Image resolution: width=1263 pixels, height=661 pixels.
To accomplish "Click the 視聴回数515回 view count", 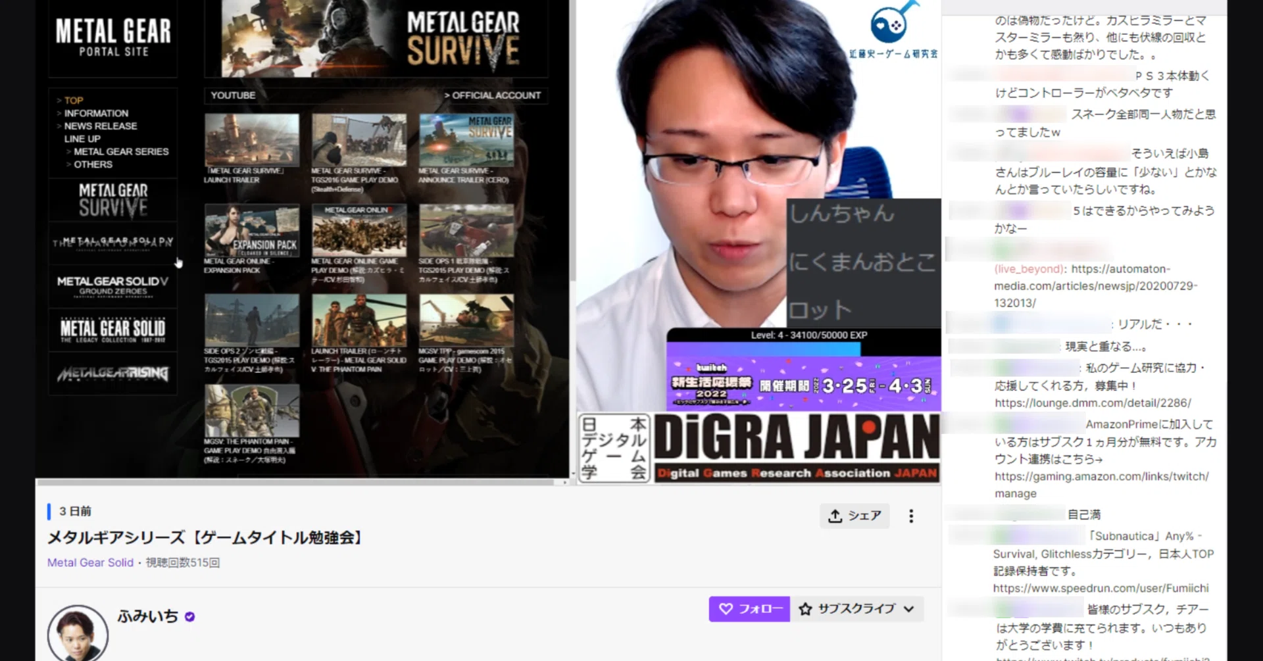I will coord(183,562).
